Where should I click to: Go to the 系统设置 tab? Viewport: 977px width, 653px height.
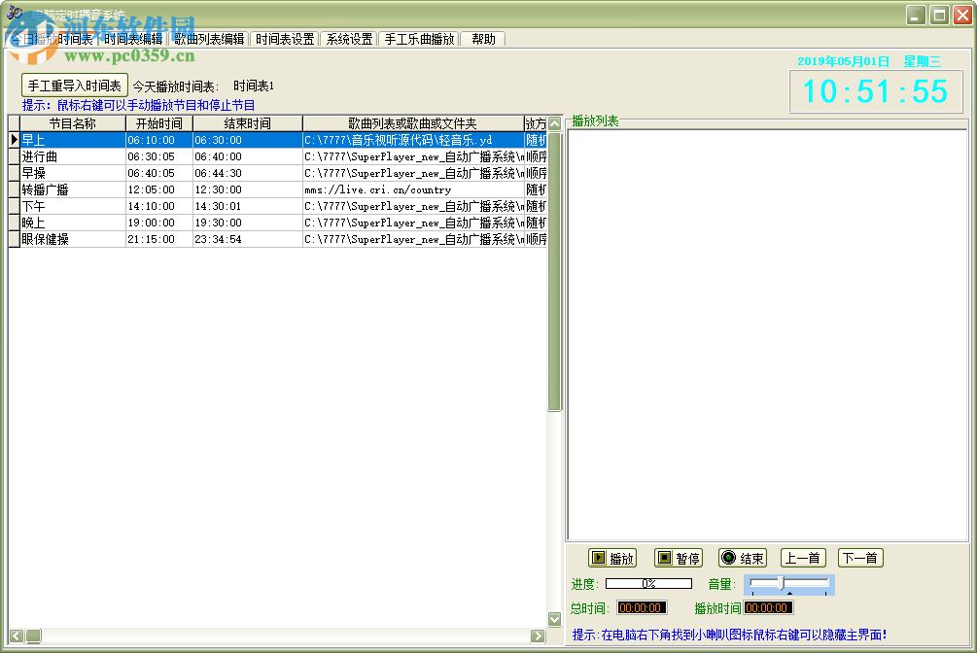(x=349, y=39)
